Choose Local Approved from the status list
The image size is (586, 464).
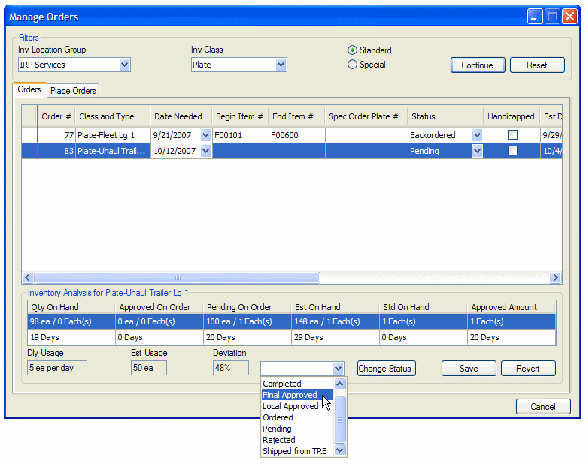[x=297, y=406]
